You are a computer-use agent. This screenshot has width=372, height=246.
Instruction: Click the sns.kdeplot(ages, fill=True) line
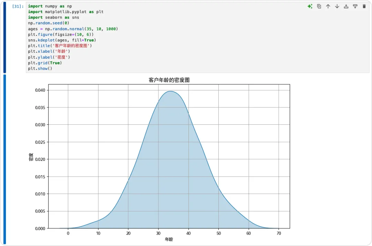click(x=62, y=40)
